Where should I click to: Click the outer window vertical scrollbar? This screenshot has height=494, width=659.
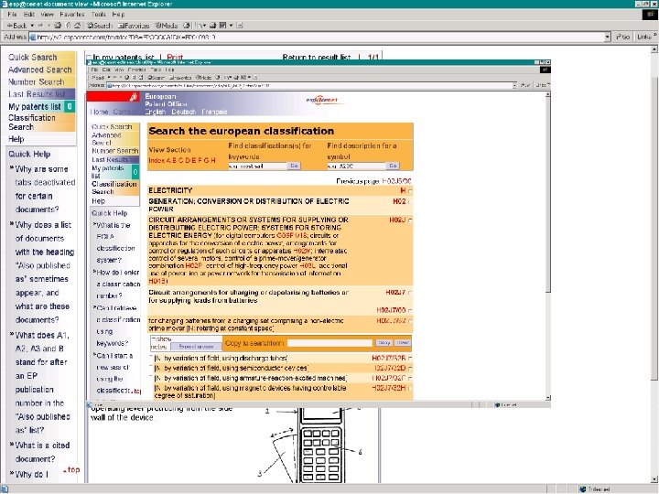[654, 263]
